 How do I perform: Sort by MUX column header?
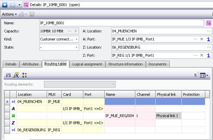point(54,94)
